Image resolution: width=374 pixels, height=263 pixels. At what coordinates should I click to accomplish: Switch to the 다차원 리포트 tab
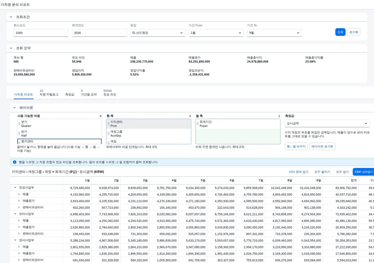point(24,94)
